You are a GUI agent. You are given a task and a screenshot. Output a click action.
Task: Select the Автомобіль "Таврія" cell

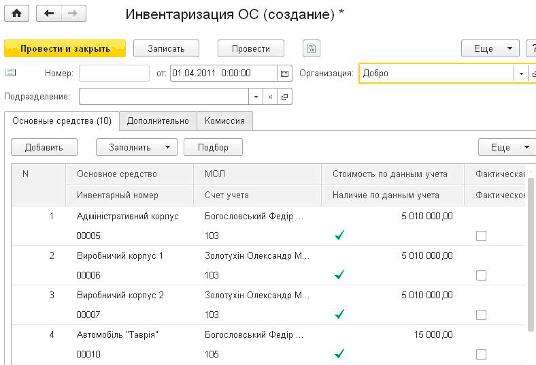pyautogui.click(x=117, y=334)
